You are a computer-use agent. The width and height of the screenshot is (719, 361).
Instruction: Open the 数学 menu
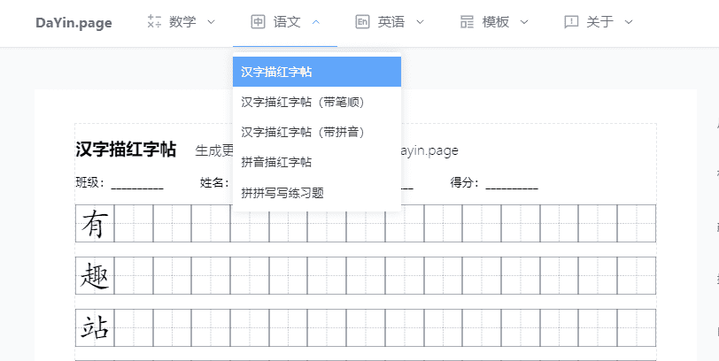(181, 22)
